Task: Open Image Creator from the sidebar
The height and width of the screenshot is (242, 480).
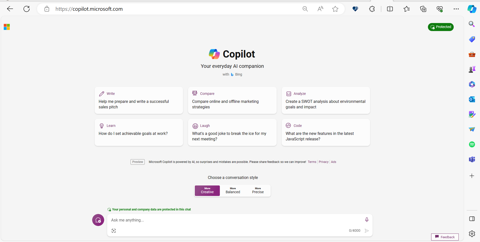Action: click(472, 114)
